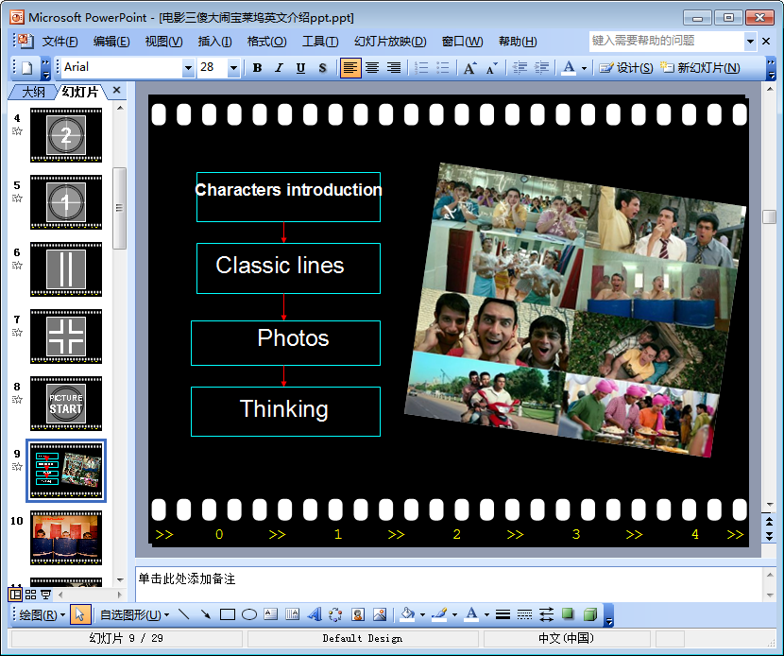Viewport: 784px width, 656px height.
Task: Select the Arrow drawing tool
Action: point(205,614)
